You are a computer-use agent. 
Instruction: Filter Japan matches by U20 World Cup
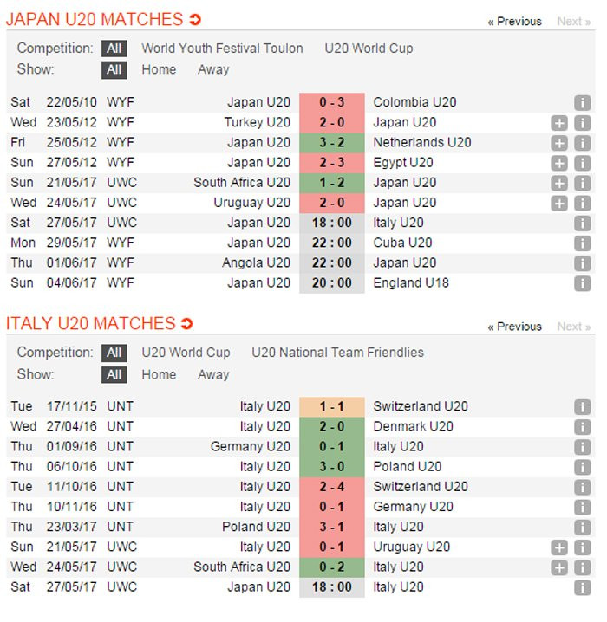[x=369, y=49]
